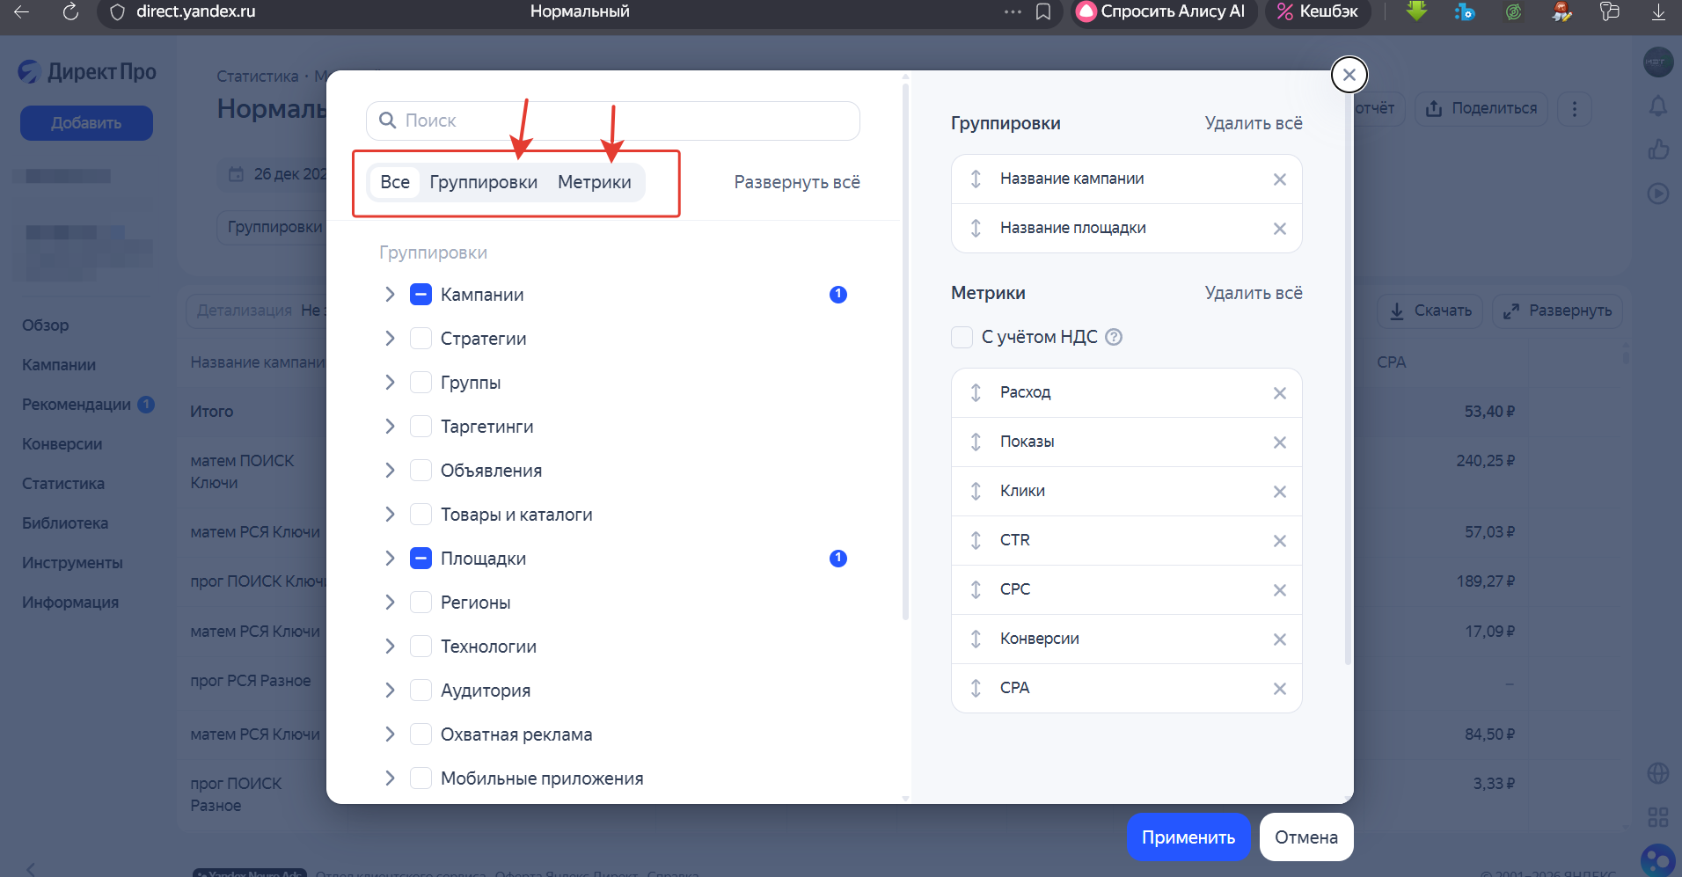Click the bookmark icon in the browser address bar

pyautogui.click(x=1043, y=11)
